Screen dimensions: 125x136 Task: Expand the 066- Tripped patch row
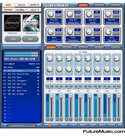(x=3, y=70)
